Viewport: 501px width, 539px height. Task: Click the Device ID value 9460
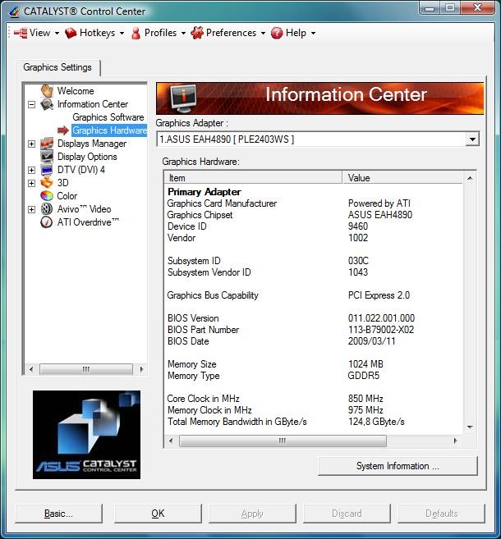pyautogui.click(x=358, y=226)
